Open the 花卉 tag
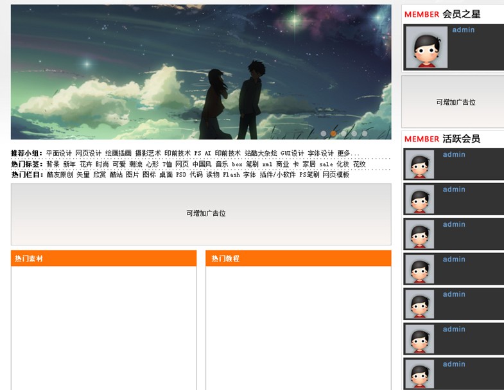This screenshot has height=390, width=504. [86, 164]
